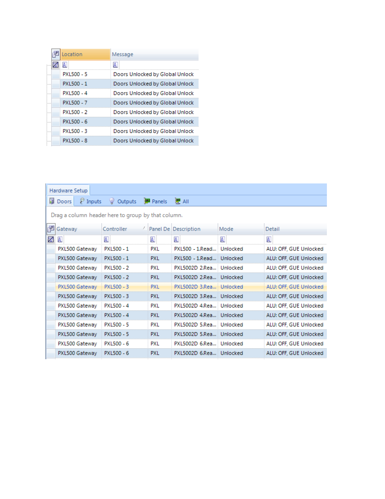The height and width of the screenshot is (499, 385).
Task: Click the Mode column filter icon
Action: (222, 239)
